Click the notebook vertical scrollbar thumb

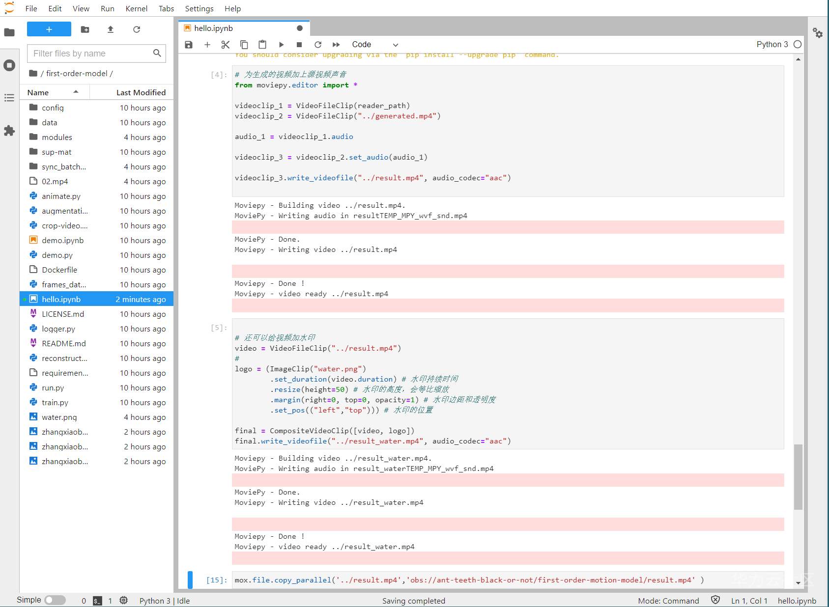coord(798,476)
